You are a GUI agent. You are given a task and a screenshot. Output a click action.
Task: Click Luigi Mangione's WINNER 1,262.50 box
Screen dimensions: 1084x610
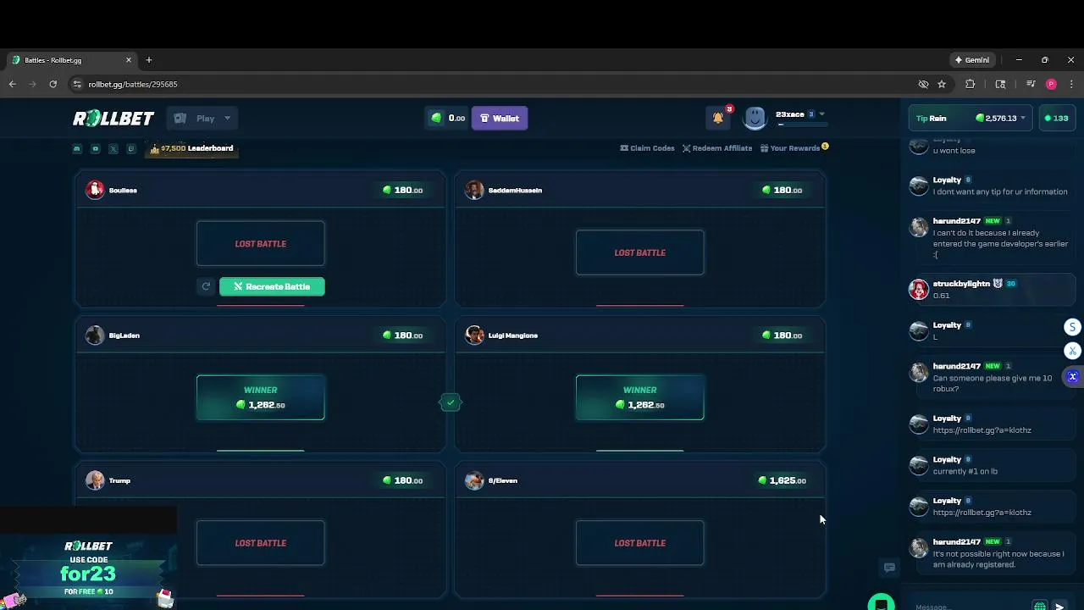pos(640,397)
